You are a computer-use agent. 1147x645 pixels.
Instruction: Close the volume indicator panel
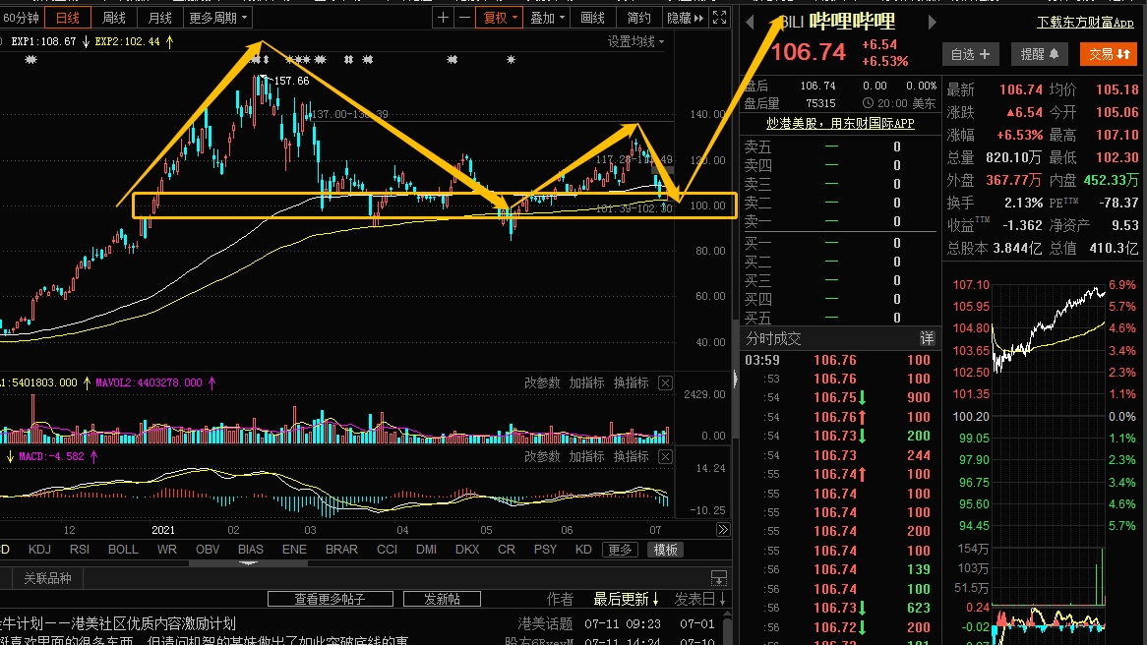665,382
